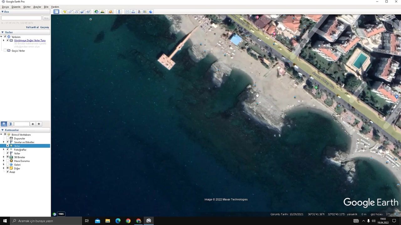Select the Add Path tool
This screenshot has height=225, width=401.
click(x=76, y=12)
